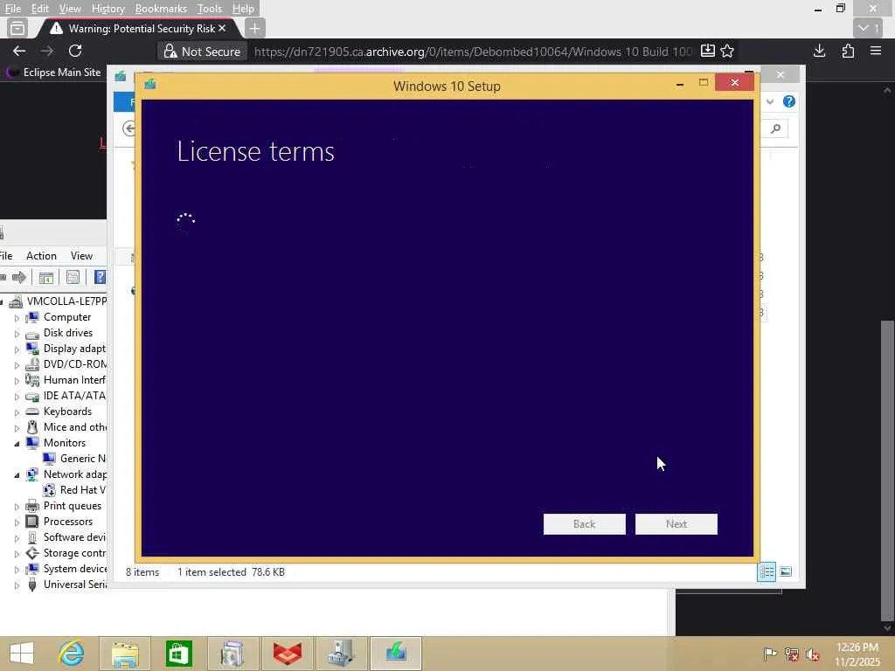This screenshot has width=895, height=671.
Task: Click Action Center flag in system tray
Action: 770,654
